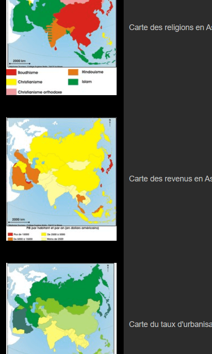Image resolution: width=212 pixels, height=354 pixels.
Task: Click the pink Christianisme orthodoxe swatch
Action: (x=11, y=92)
